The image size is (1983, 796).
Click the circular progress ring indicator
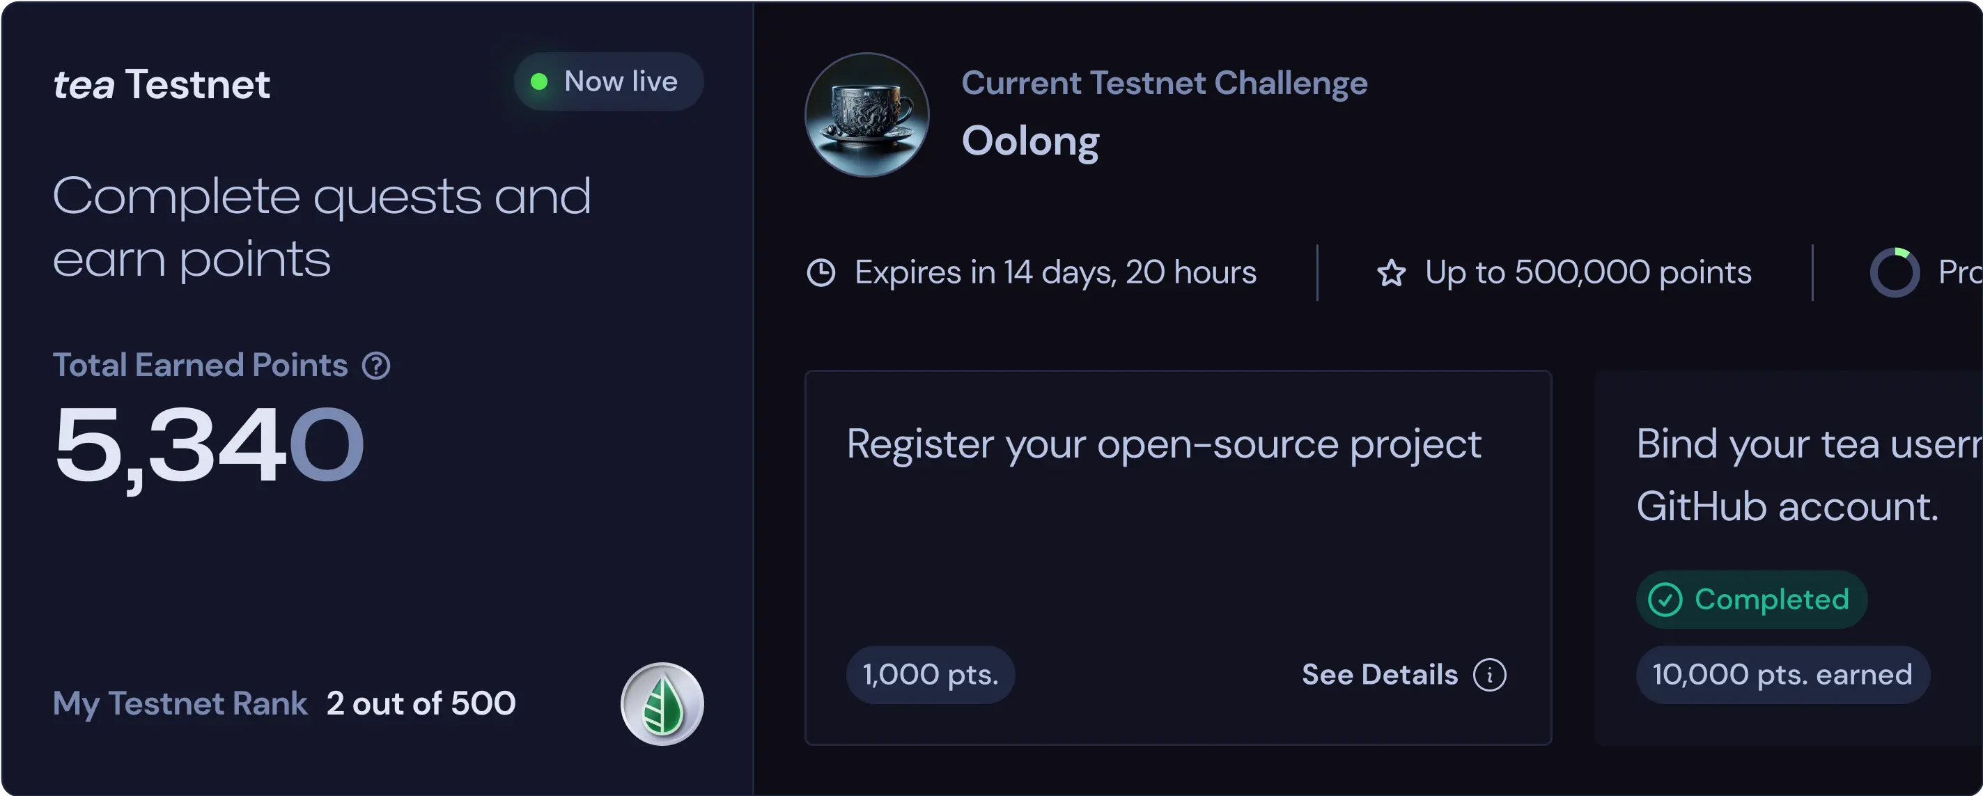pyautogui.click(x=1895, y=272)
